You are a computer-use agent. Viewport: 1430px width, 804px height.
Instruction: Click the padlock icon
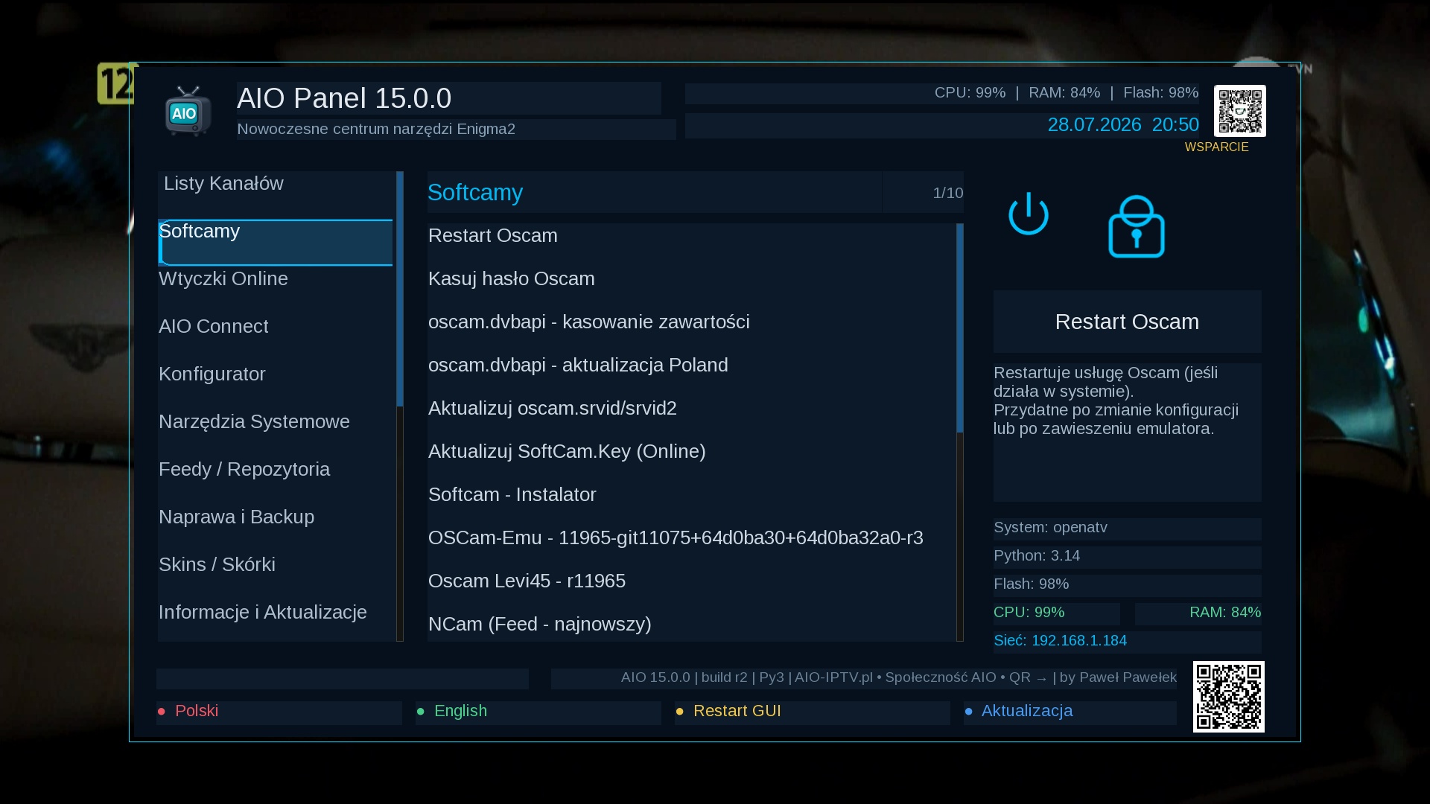(1137, 226)
